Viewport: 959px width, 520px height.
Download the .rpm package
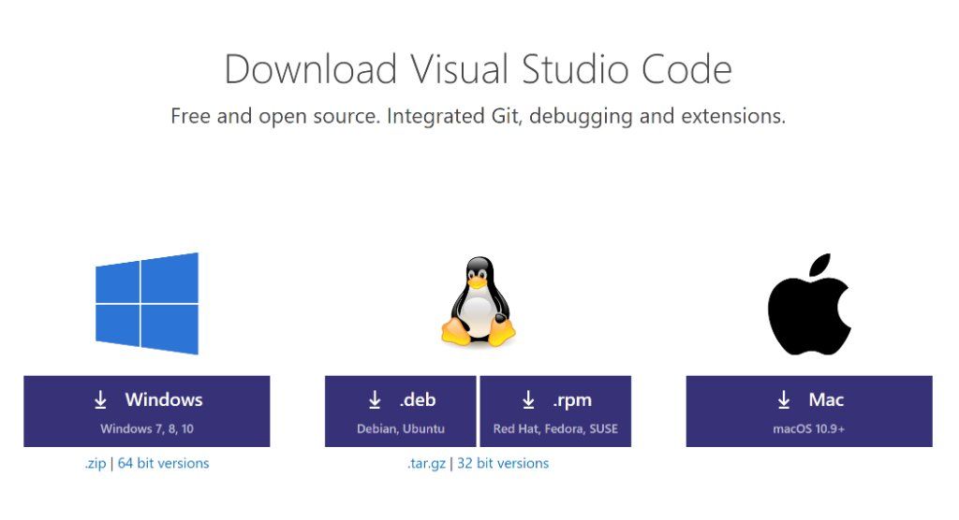pyautogui.click(x=555, y=411)
